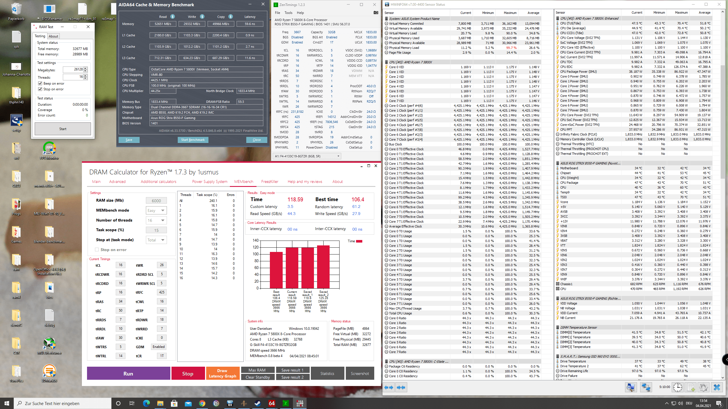The image size is (728, 409).
Task: Switch to AIDA64 taskbar icon
Action: pos(272,403)
